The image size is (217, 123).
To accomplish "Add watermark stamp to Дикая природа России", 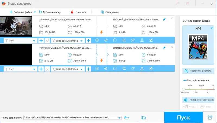I will pyautogui.click(x=142, y=40).
